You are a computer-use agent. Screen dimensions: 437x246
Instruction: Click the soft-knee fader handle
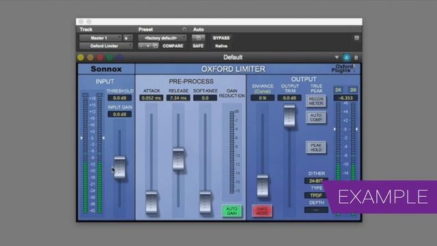206,202
